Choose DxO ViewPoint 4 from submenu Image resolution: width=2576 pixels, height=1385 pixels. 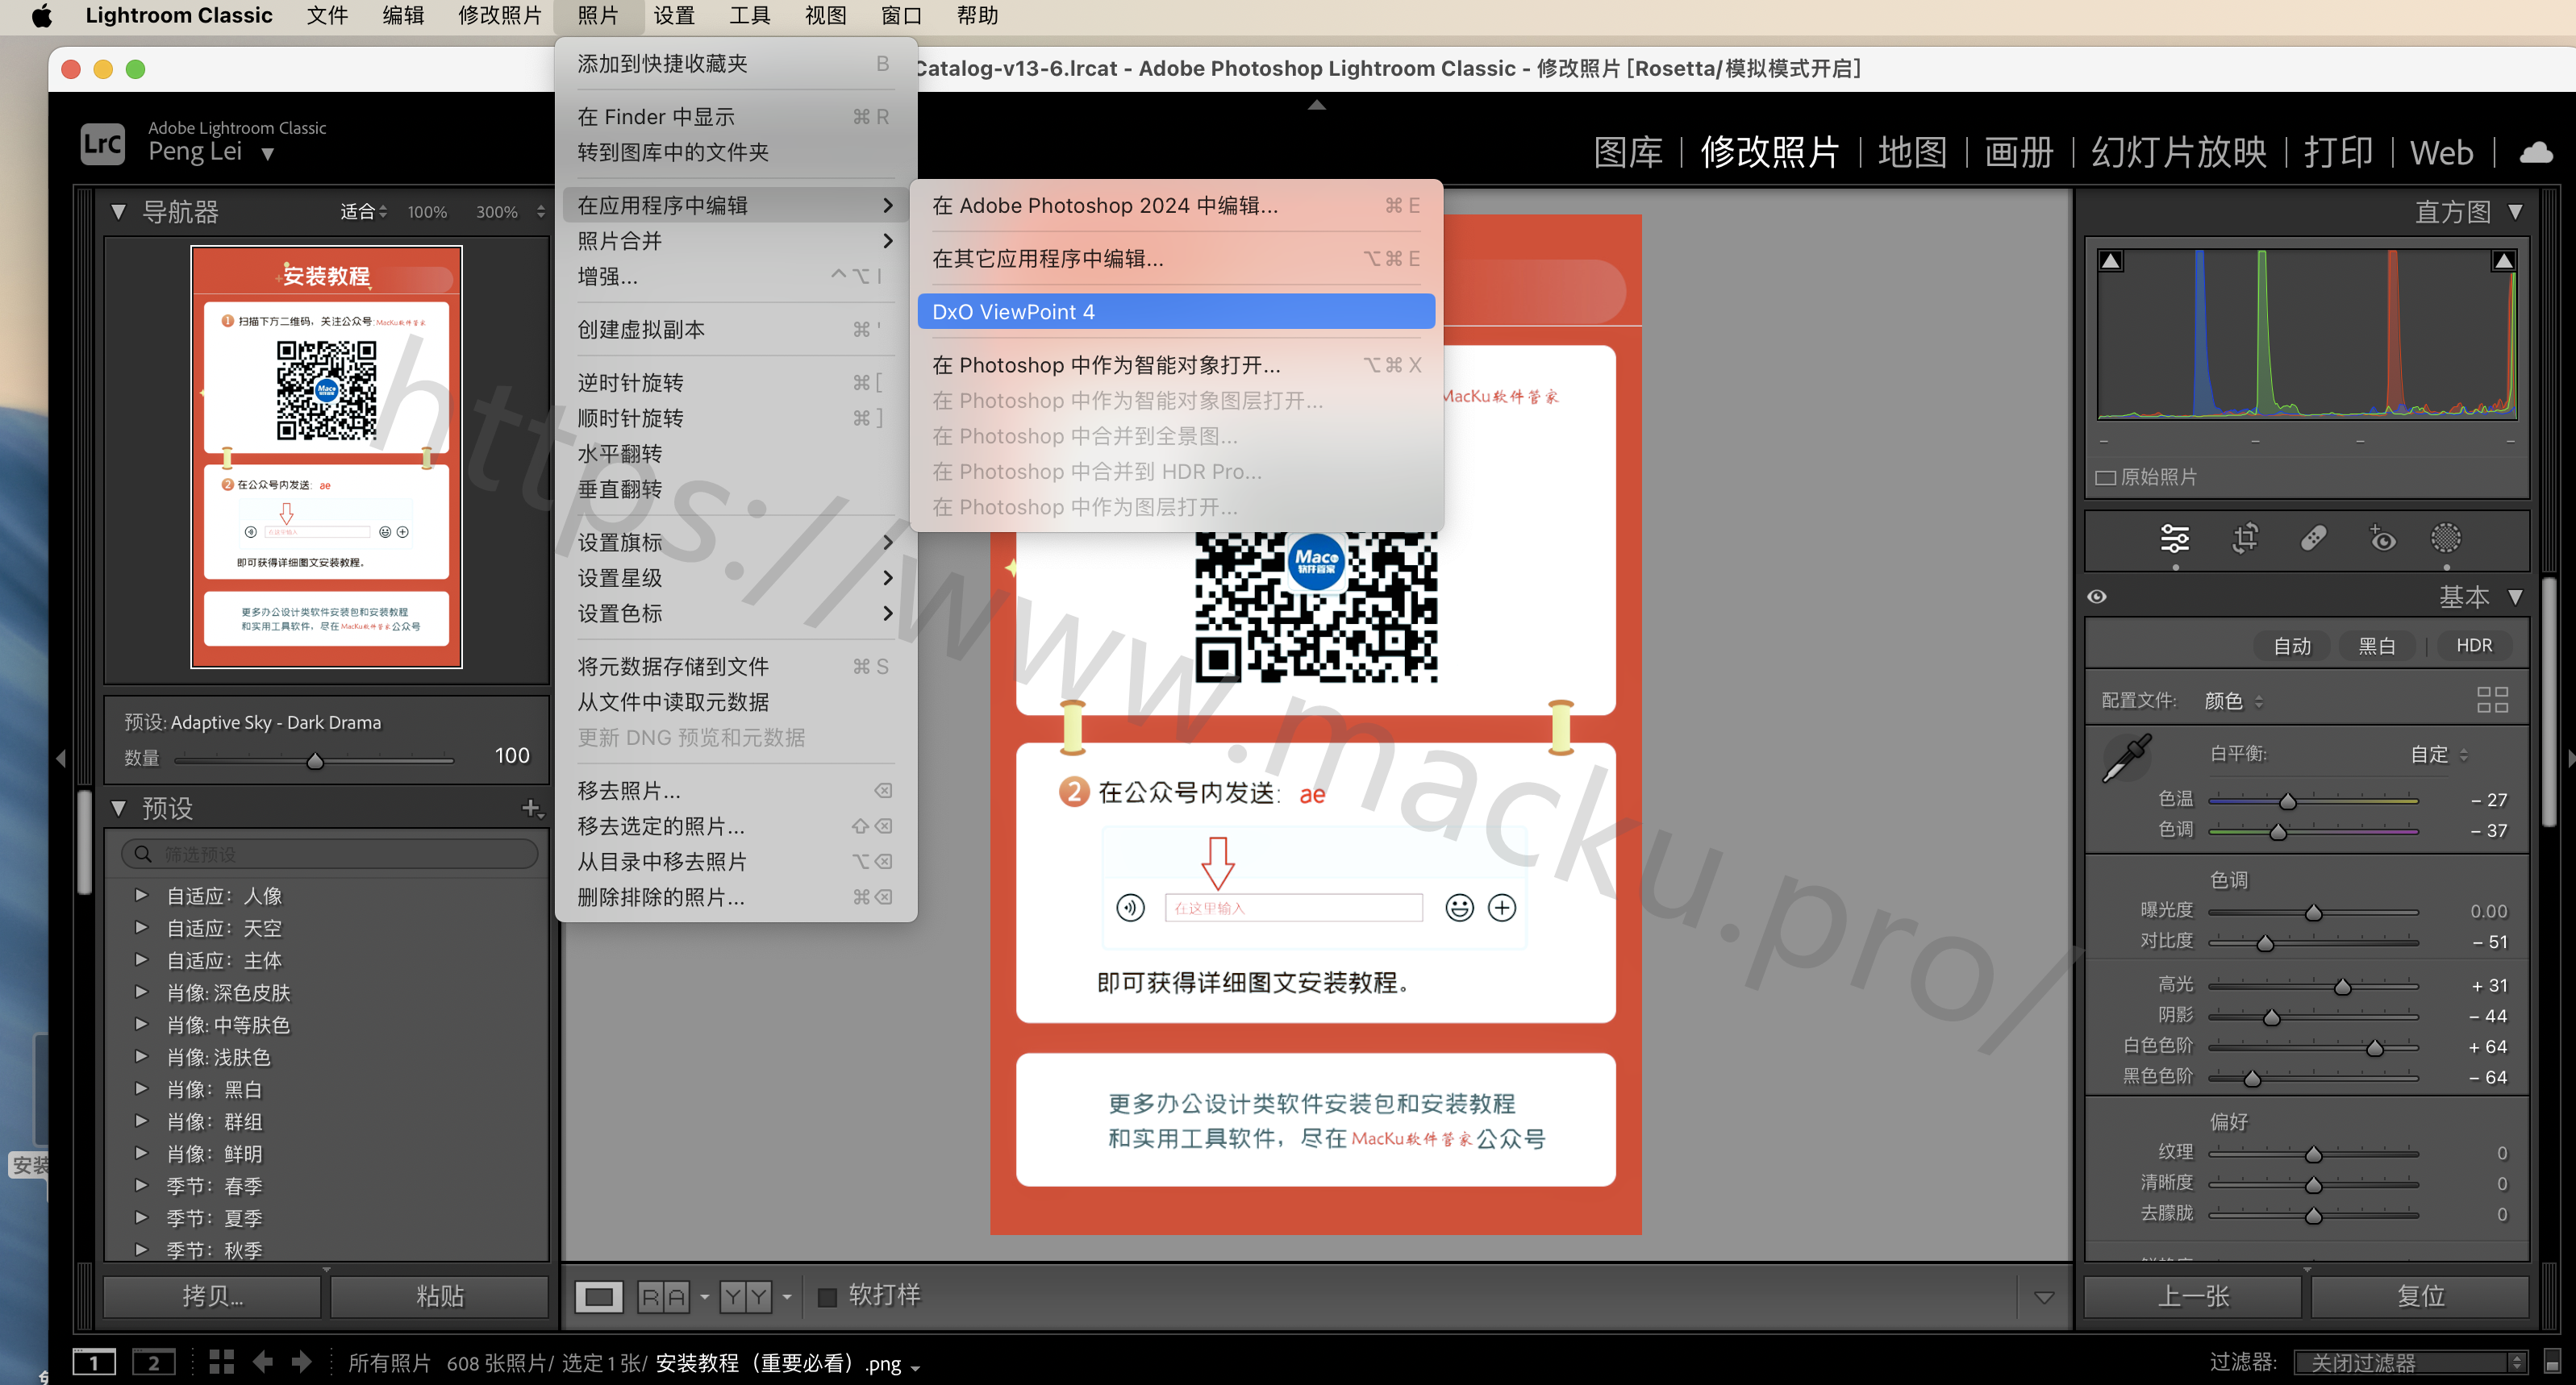(x=1176, y=312)
